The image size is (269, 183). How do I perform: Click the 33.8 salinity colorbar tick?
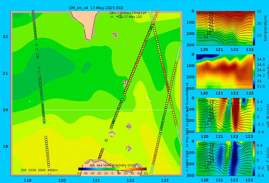click(x=261, y=86)
